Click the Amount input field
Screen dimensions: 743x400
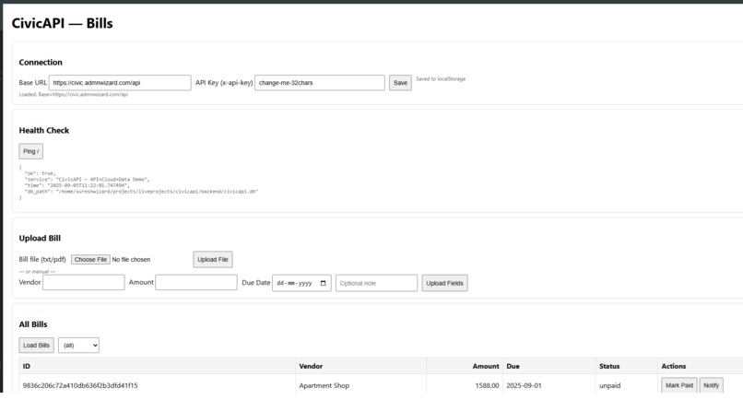click(x=196, y=282)
